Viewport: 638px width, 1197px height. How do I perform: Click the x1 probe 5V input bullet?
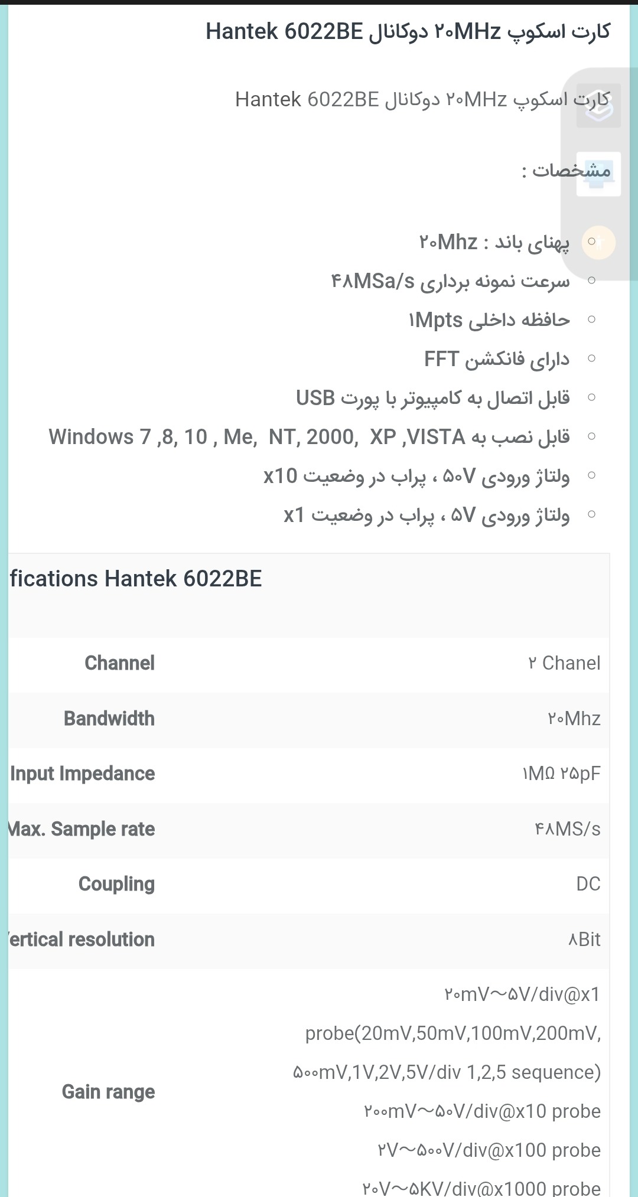pos(427,515)
